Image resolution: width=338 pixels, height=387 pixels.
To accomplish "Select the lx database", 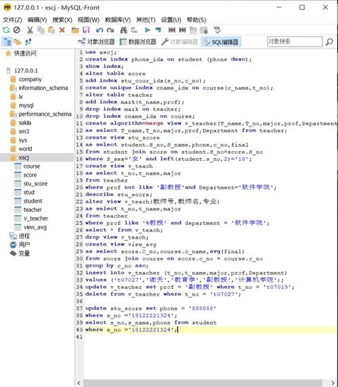I will (x=21, y=97).
